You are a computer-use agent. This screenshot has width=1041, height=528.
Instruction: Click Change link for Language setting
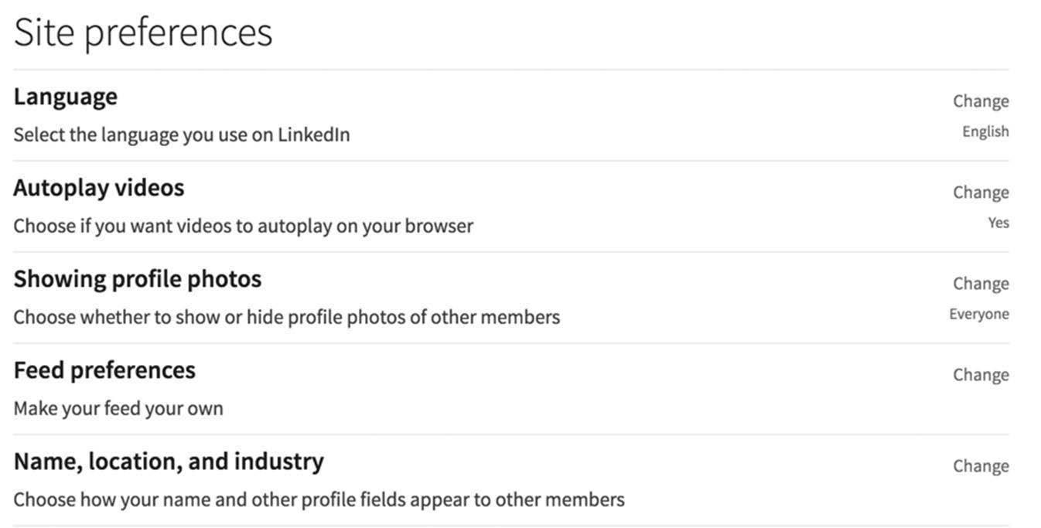[x=981, y=101]
